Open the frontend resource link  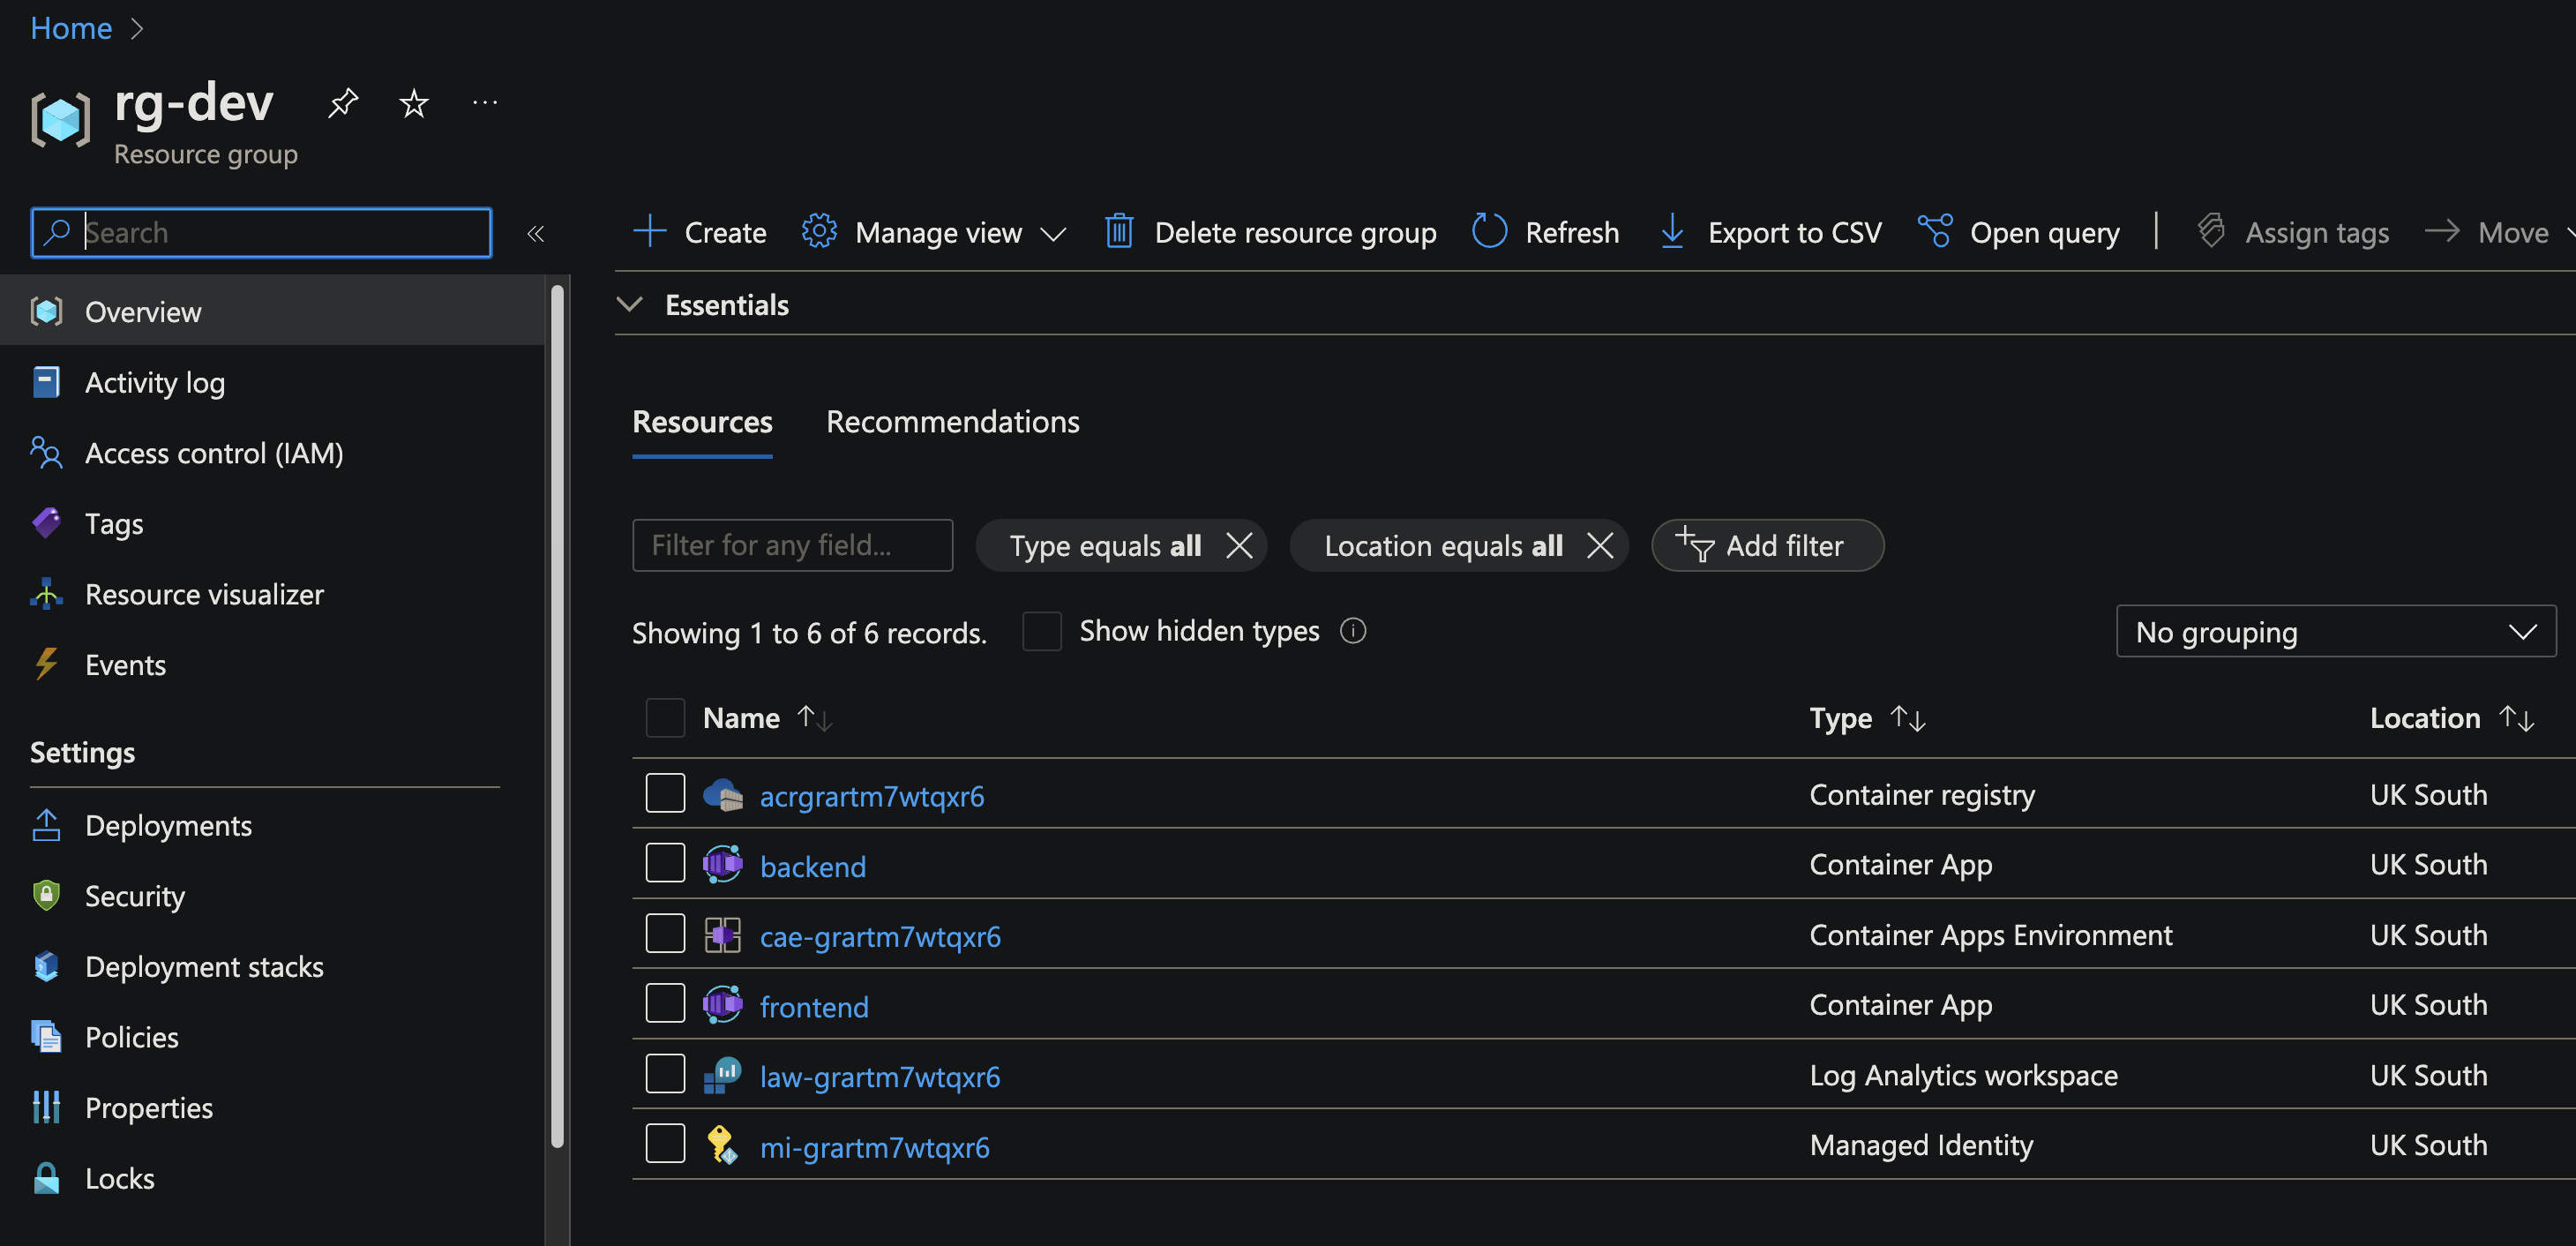814,1006
